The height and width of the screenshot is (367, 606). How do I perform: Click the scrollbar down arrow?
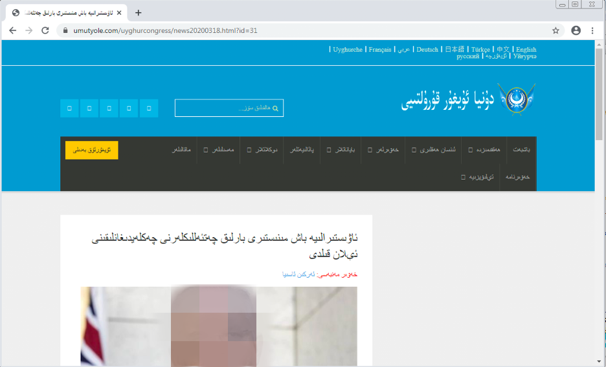pyautogui.click(x=599, y=362)
